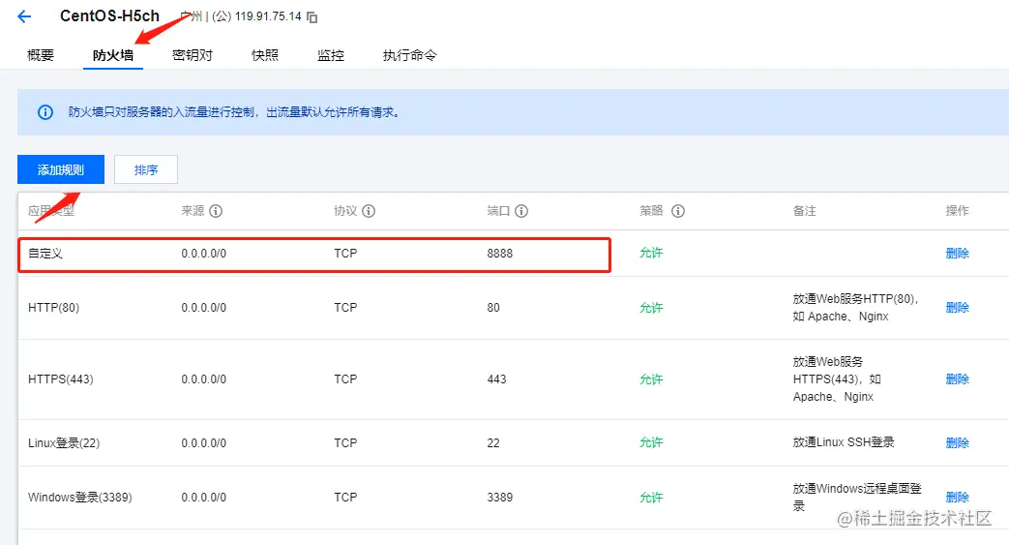1009x545 pixels.
Task: Copy the public IP 119.91.75.14
Action: (x=312, y=17)
